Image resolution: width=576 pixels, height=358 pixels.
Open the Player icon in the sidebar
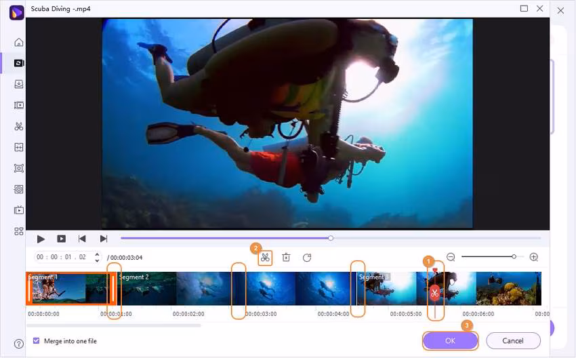click(19, 210)
